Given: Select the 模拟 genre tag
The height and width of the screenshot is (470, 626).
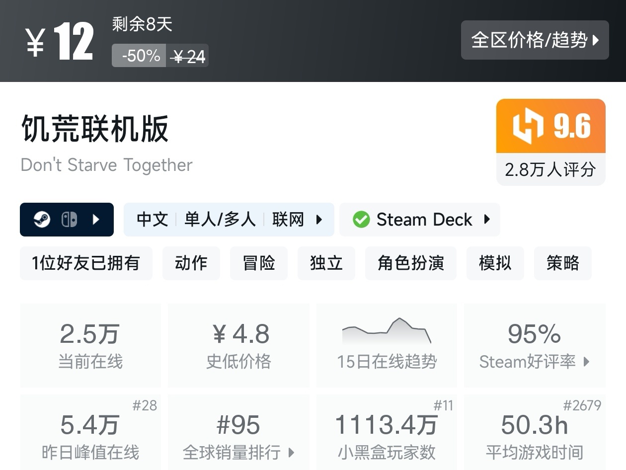Looking at the screenshot, I should click(x=495, y=263).
